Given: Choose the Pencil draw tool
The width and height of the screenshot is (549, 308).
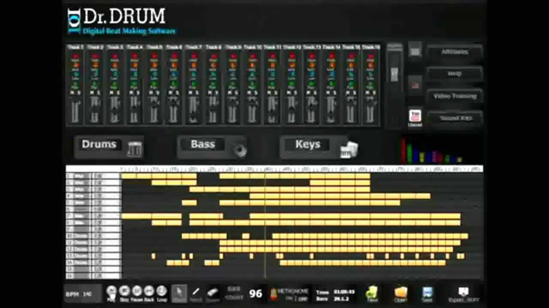Looking at the screenshot, I should (x=196, y=293).
